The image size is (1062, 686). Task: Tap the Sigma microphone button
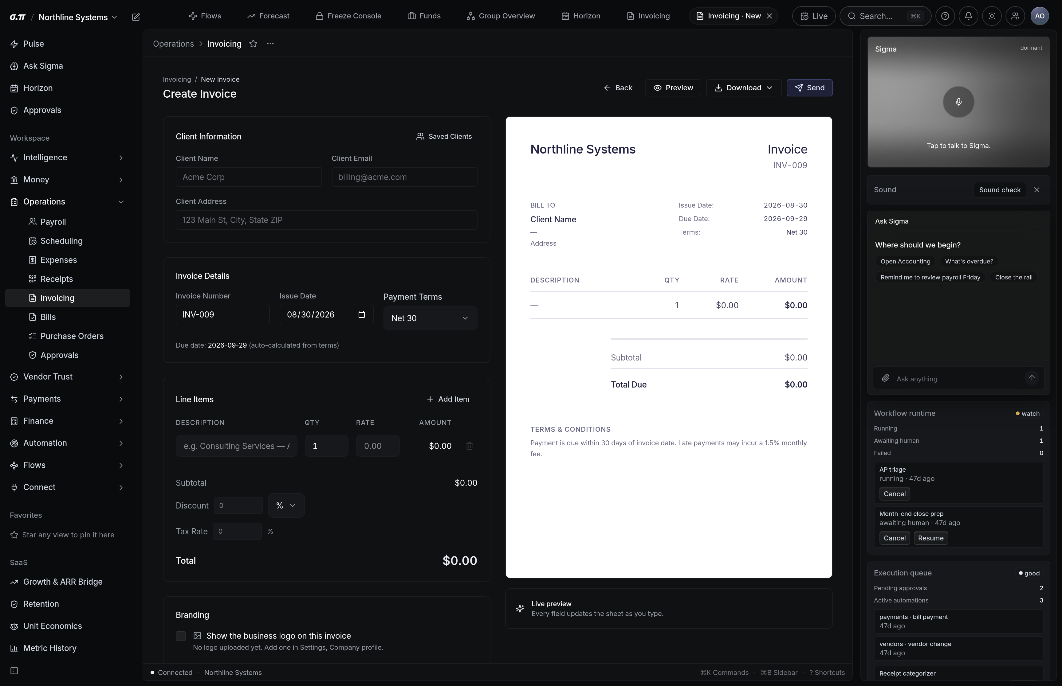point(958,102)
